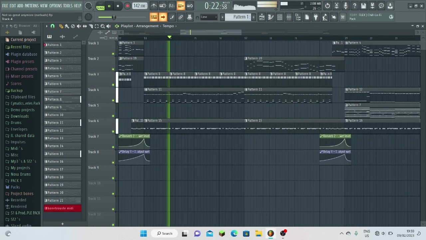Image resolution: width=426 pixels, height=240 pixels.
Task: Open the ADD menu
Action: coord(20,6)
